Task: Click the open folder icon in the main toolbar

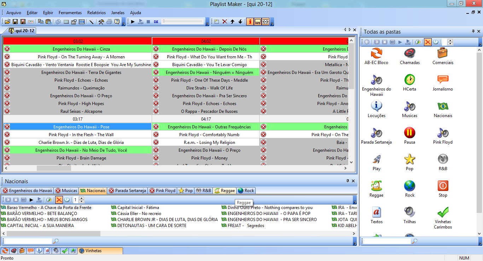Action: (x=7, y=22)
